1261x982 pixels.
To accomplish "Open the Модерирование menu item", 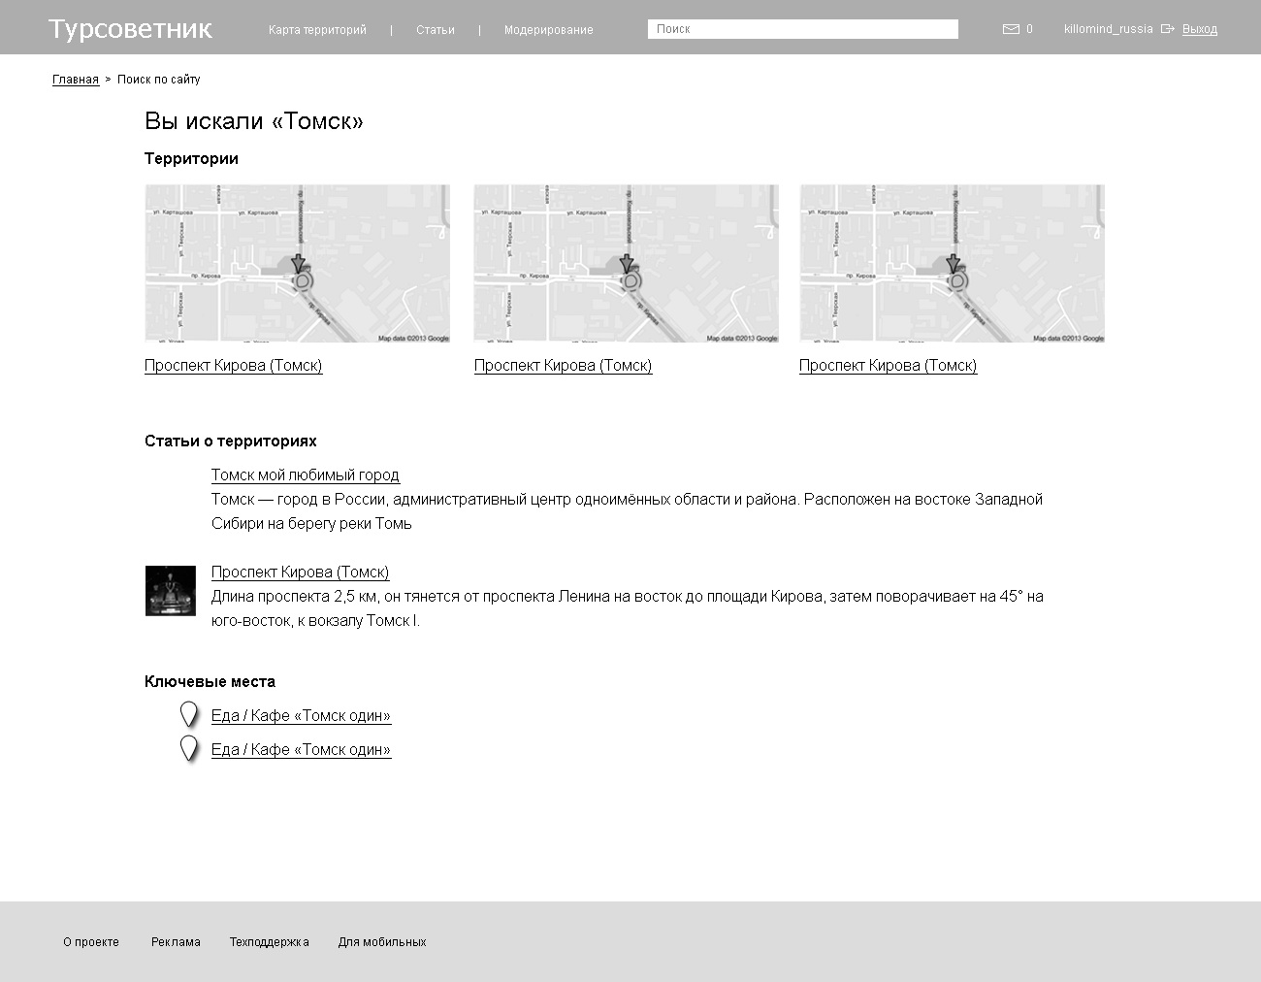I will 548,30.
